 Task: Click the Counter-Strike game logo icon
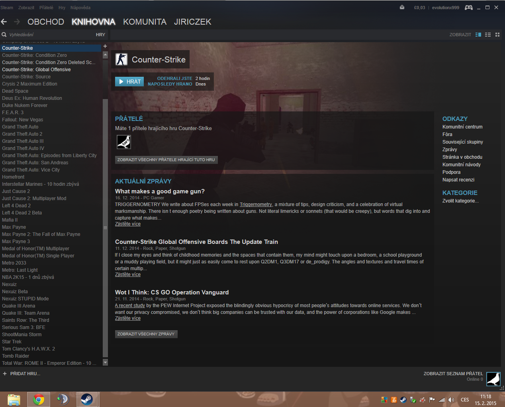(x=121, y=59)
